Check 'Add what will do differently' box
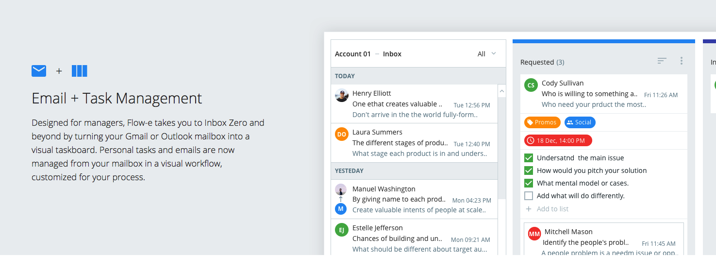The width and height of the screenshot is (716, 256). click(x=529, y=196)
